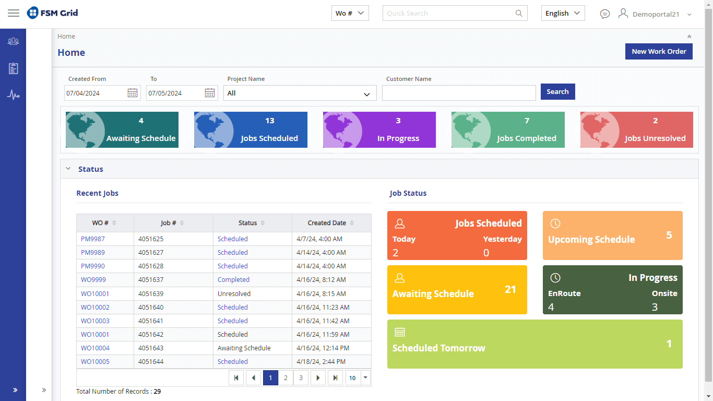Sort by Status column arrows

click(x=263, y=223)
